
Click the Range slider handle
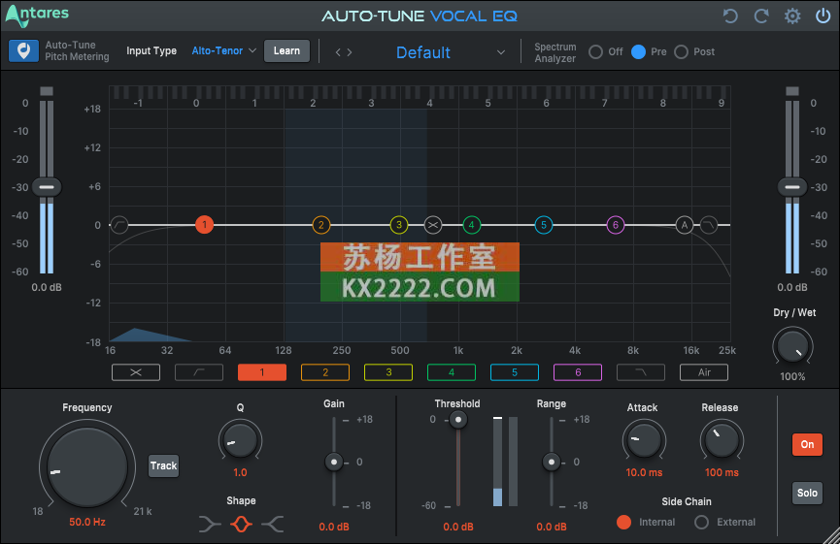tap(552, 462)
